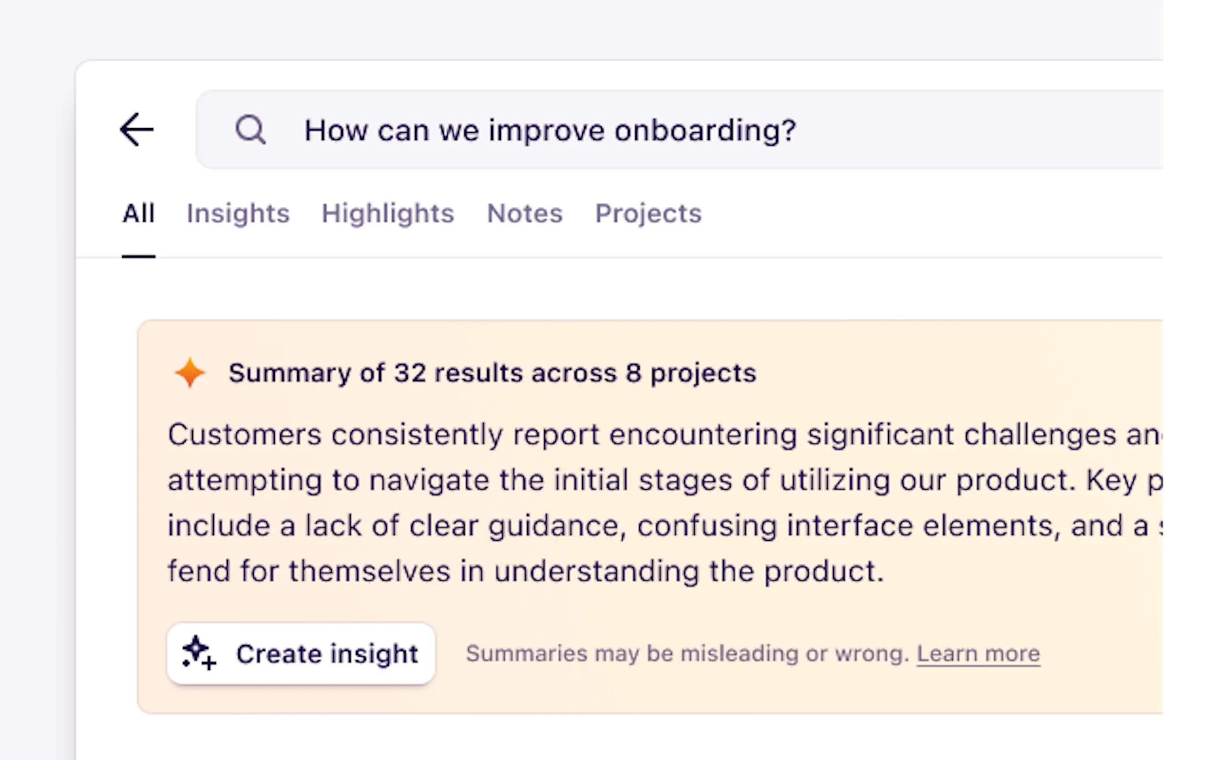Switch to the Insights tab
This screenshot has width=1216, height=760.
(x=238, y=213)
